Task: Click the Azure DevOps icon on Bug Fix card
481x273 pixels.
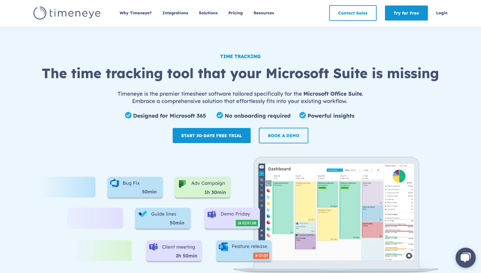Action: click(115, 183)
